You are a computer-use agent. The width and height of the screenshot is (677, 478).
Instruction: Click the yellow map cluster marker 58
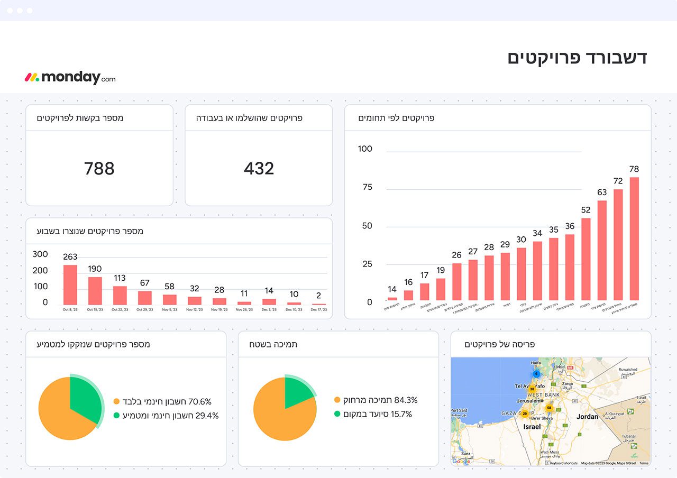click(549, 408)
